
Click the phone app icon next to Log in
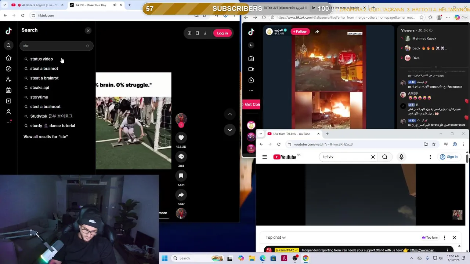pyautogui.click(x=197, y=33)
